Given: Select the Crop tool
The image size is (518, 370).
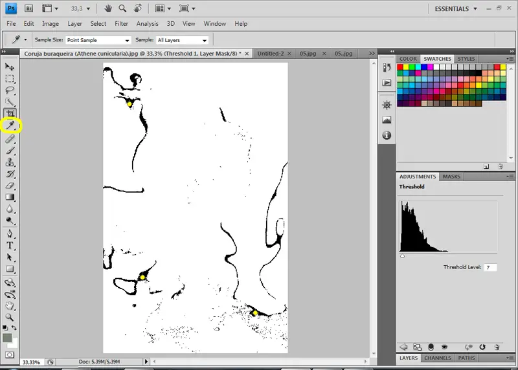Looking at the screenshot, I should coord(10,114).
